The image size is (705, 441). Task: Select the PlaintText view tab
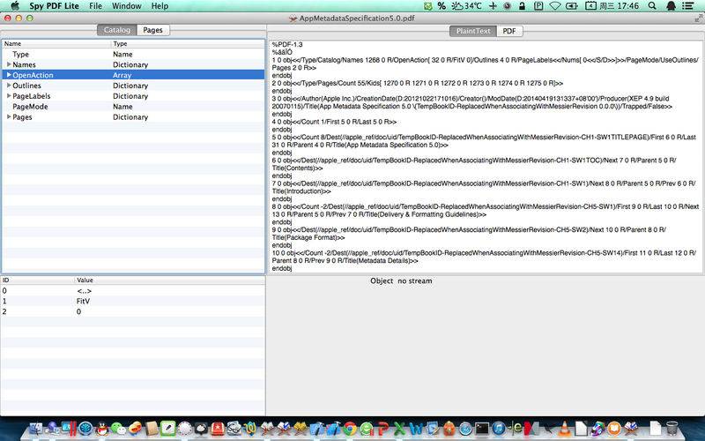tap(473, 31)
